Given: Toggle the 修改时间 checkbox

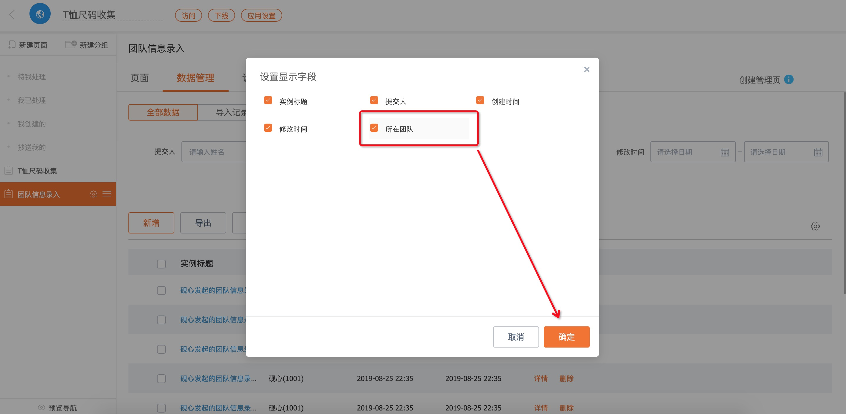Looking at the screenshot, I should pos(268,128).
